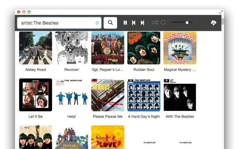Skip to the previous track
This screenshot has width=239, height=149.
(134, 23)
